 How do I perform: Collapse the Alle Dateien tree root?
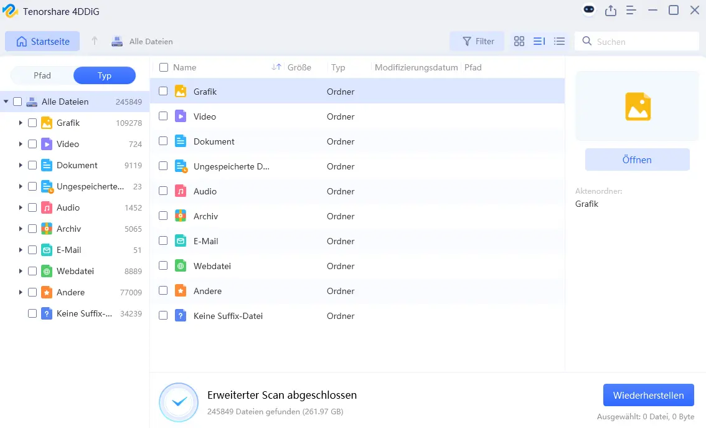tap(6, 102)
